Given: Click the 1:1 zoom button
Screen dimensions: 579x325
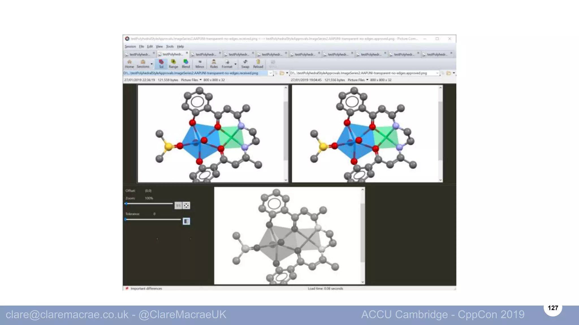Looking at the screenshot, I should (178, 206).
